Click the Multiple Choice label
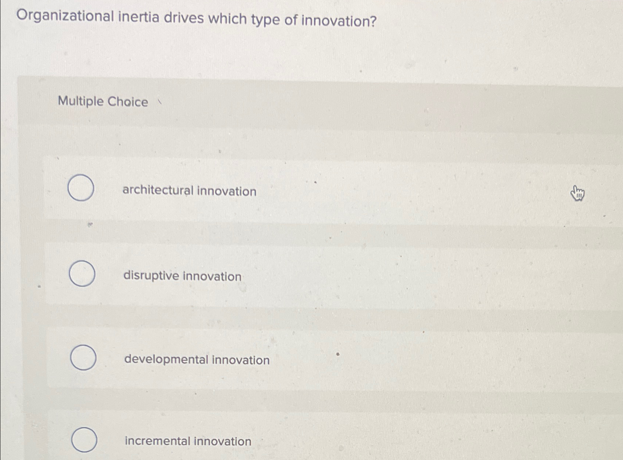The width and height of the screenshot is (623, 460). click(x=103, y=102)
